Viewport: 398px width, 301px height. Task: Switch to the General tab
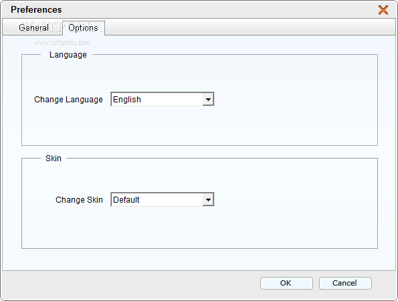point(33,27)
